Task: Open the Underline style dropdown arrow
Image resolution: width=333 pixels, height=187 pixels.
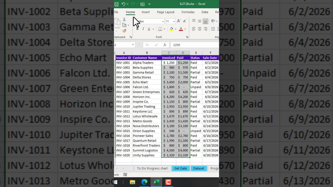Action: coord(153,29)
